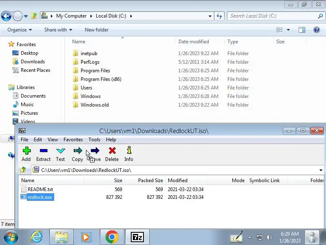
Task: Open Explorer help question mark
Action: pos(317,30)
